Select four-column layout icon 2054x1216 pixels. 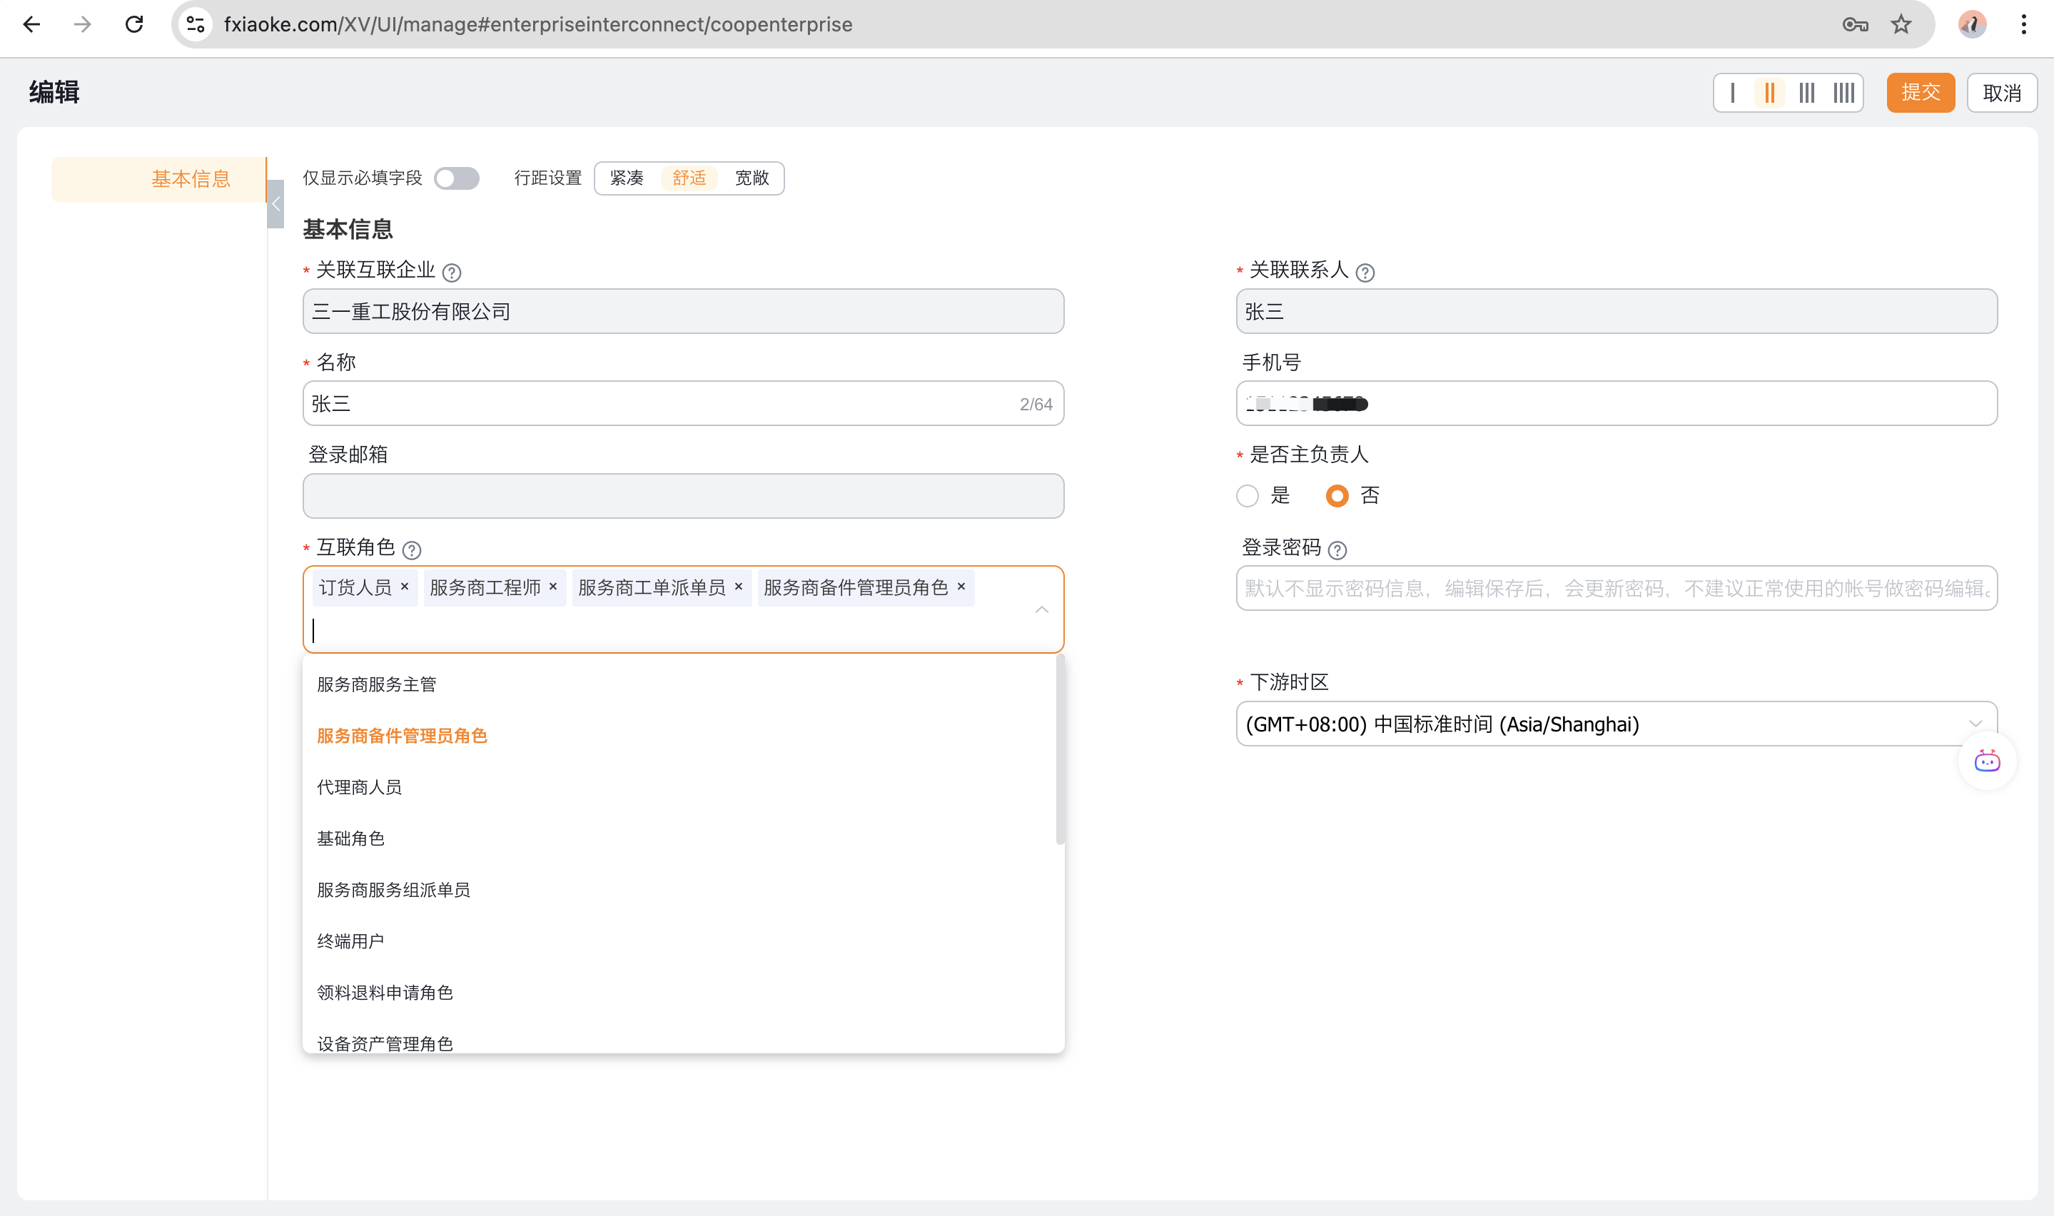coord(1843,93)
